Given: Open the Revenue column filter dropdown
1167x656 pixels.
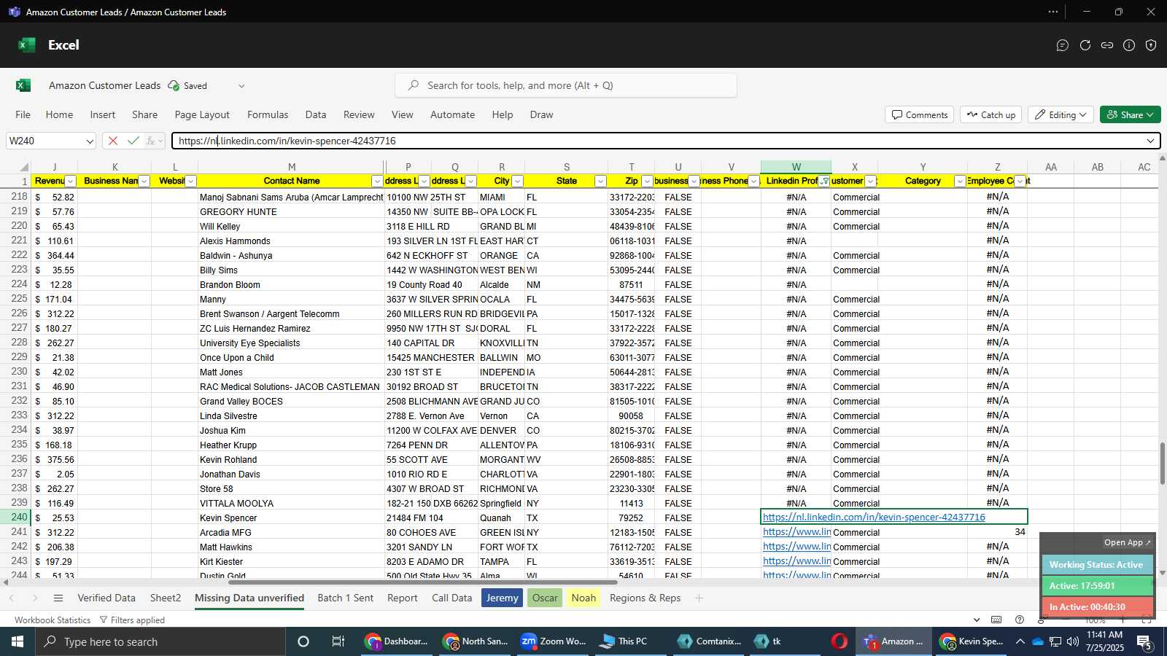Looking at the screenshot, I should click(x=71, y=181).
